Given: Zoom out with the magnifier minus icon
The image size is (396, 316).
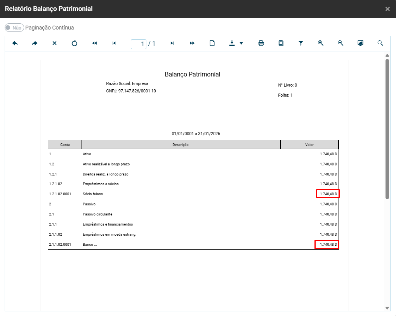Looking at the screenshot, I should (x=340, y=43).
